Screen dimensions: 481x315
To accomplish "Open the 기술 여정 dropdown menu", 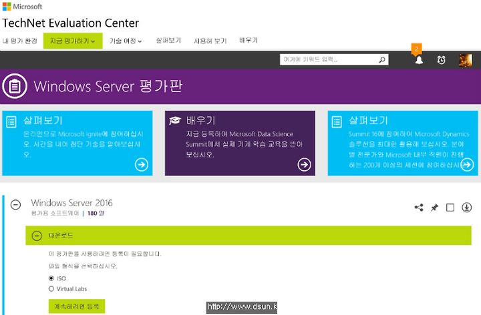I will click(126, 41).
